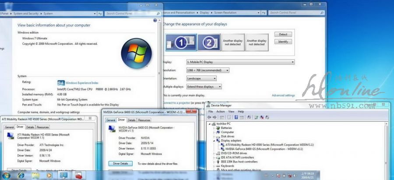Click the red toolbox taskbar icon
Screen dimensions: 394x180
pos(79,176)
